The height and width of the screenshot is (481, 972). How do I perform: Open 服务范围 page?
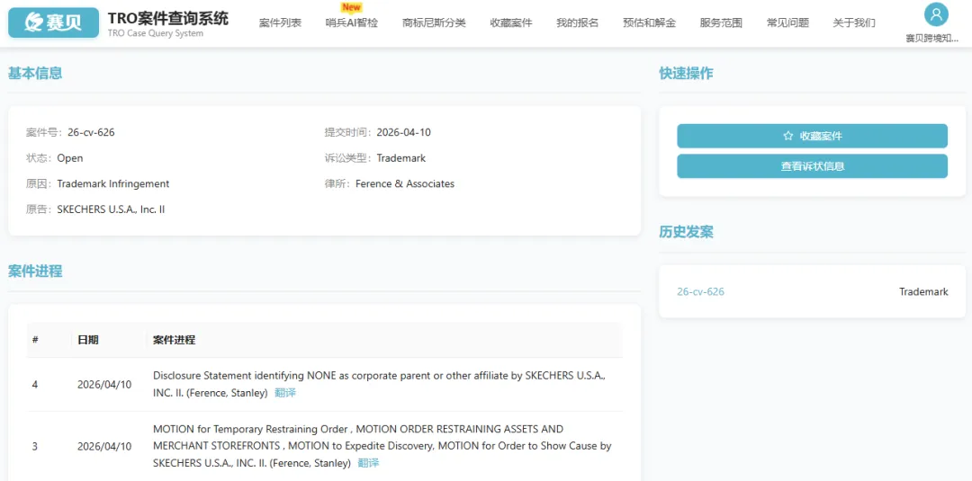pos(721,22)
